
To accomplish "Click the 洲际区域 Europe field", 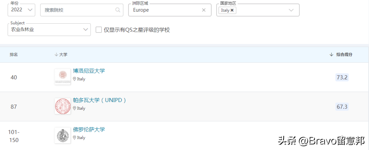I will (x=170, y=10).
